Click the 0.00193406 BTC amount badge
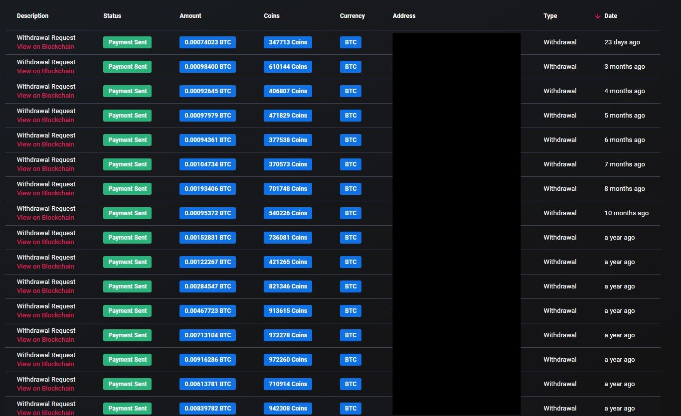 coord(207,189)
